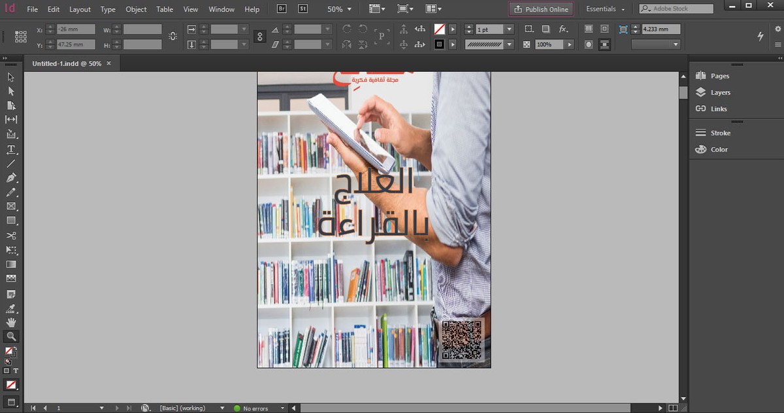Open the stroke weight 1 pt dropdown

[x=509, y=29]
